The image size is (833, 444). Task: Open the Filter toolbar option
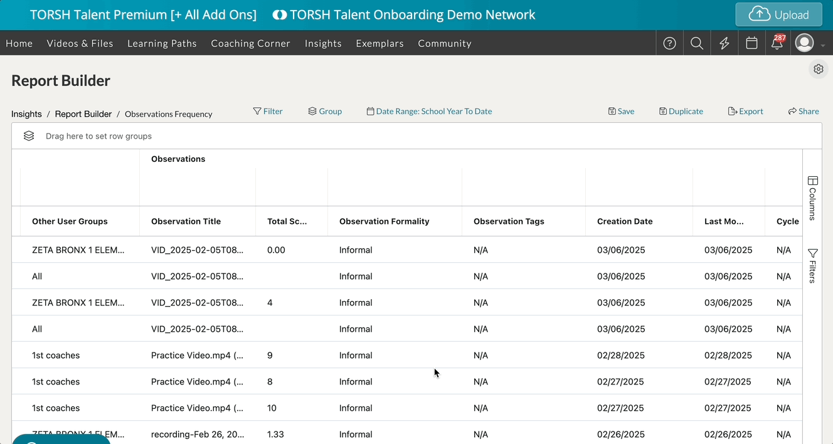[268, 112]
